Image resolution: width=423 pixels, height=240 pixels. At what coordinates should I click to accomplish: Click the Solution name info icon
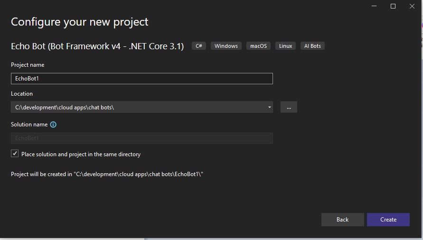[53, 125]
